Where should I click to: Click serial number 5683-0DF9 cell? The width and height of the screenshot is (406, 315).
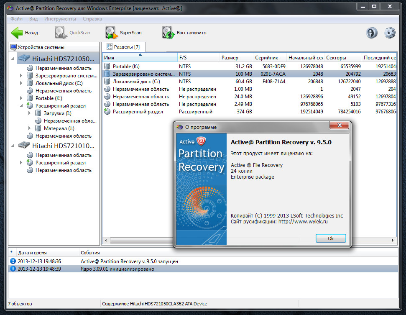[x=274, y=67]
